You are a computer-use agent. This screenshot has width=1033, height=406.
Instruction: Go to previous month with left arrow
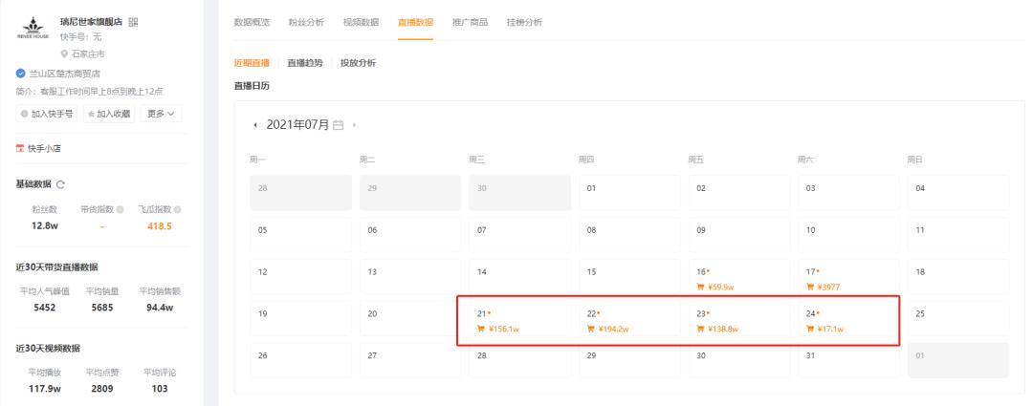(x=255, y=126)
